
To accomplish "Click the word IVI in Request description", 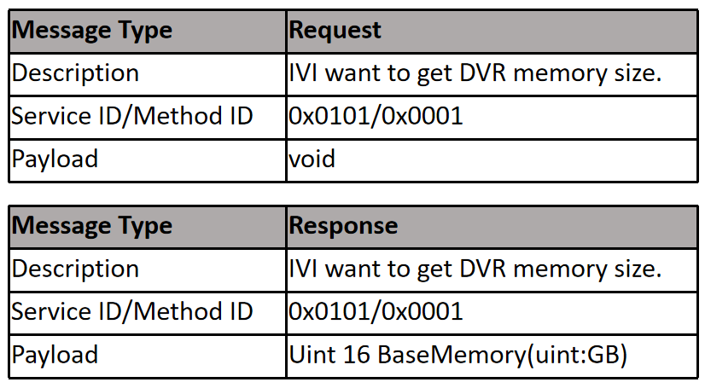I will 303,72.
